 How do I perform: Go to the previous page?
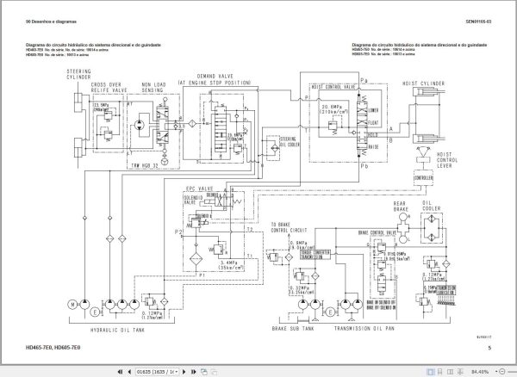tap(129, 372)
